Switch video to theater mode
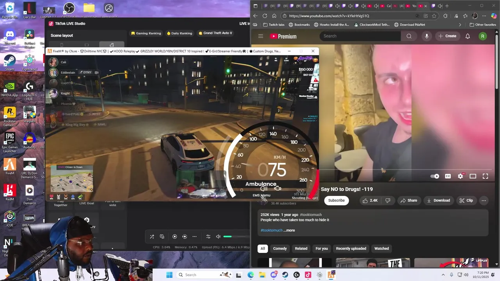The width and height of the screenshot is (500, 281). pyautogui.click(x=473, y=176)
